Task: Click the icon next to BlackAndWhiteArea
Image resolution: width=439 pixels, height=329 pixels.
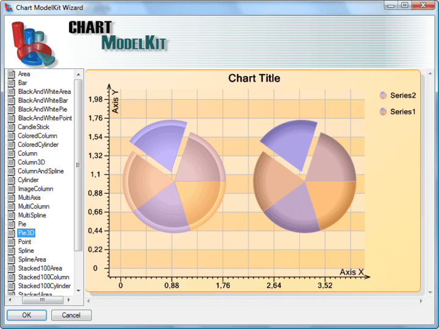Action: [x=12, y=91]
